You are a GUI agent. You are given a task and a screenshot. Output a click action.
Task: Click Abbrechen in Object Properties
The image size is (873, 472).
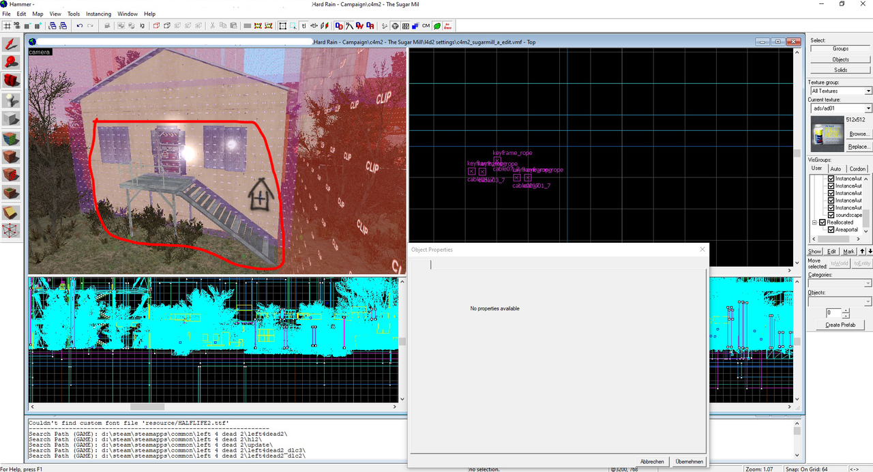coord(652,462)
